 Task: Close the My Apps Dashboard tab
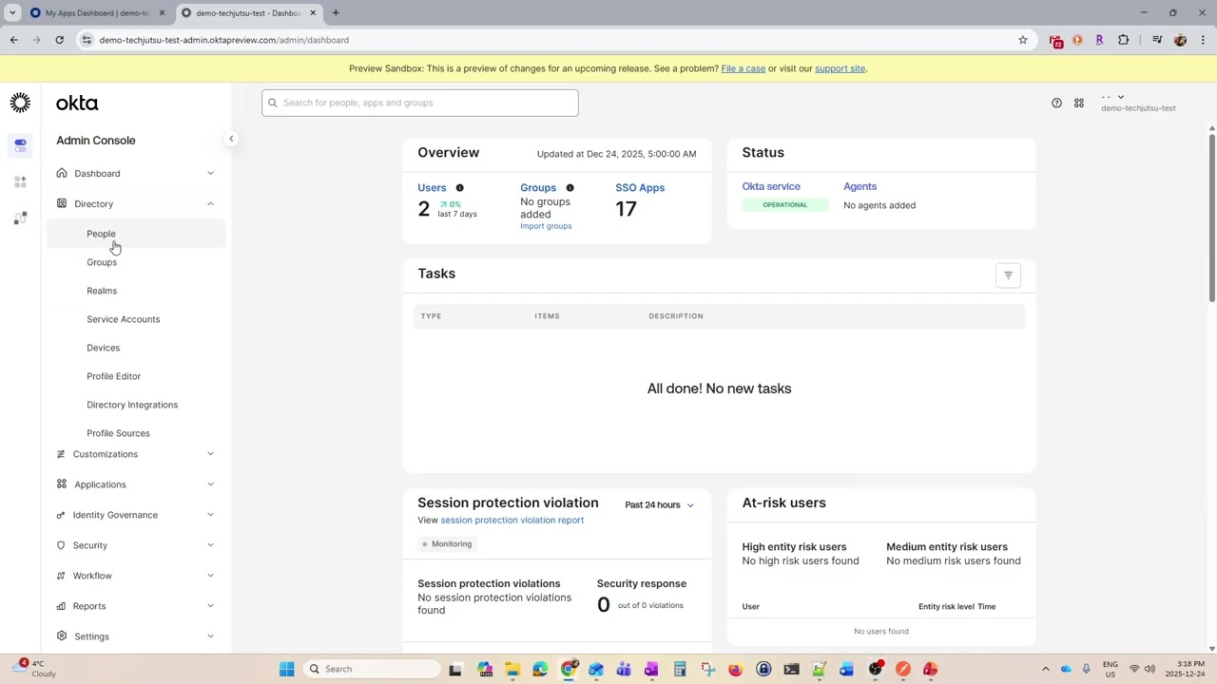[x=162, y=13]
